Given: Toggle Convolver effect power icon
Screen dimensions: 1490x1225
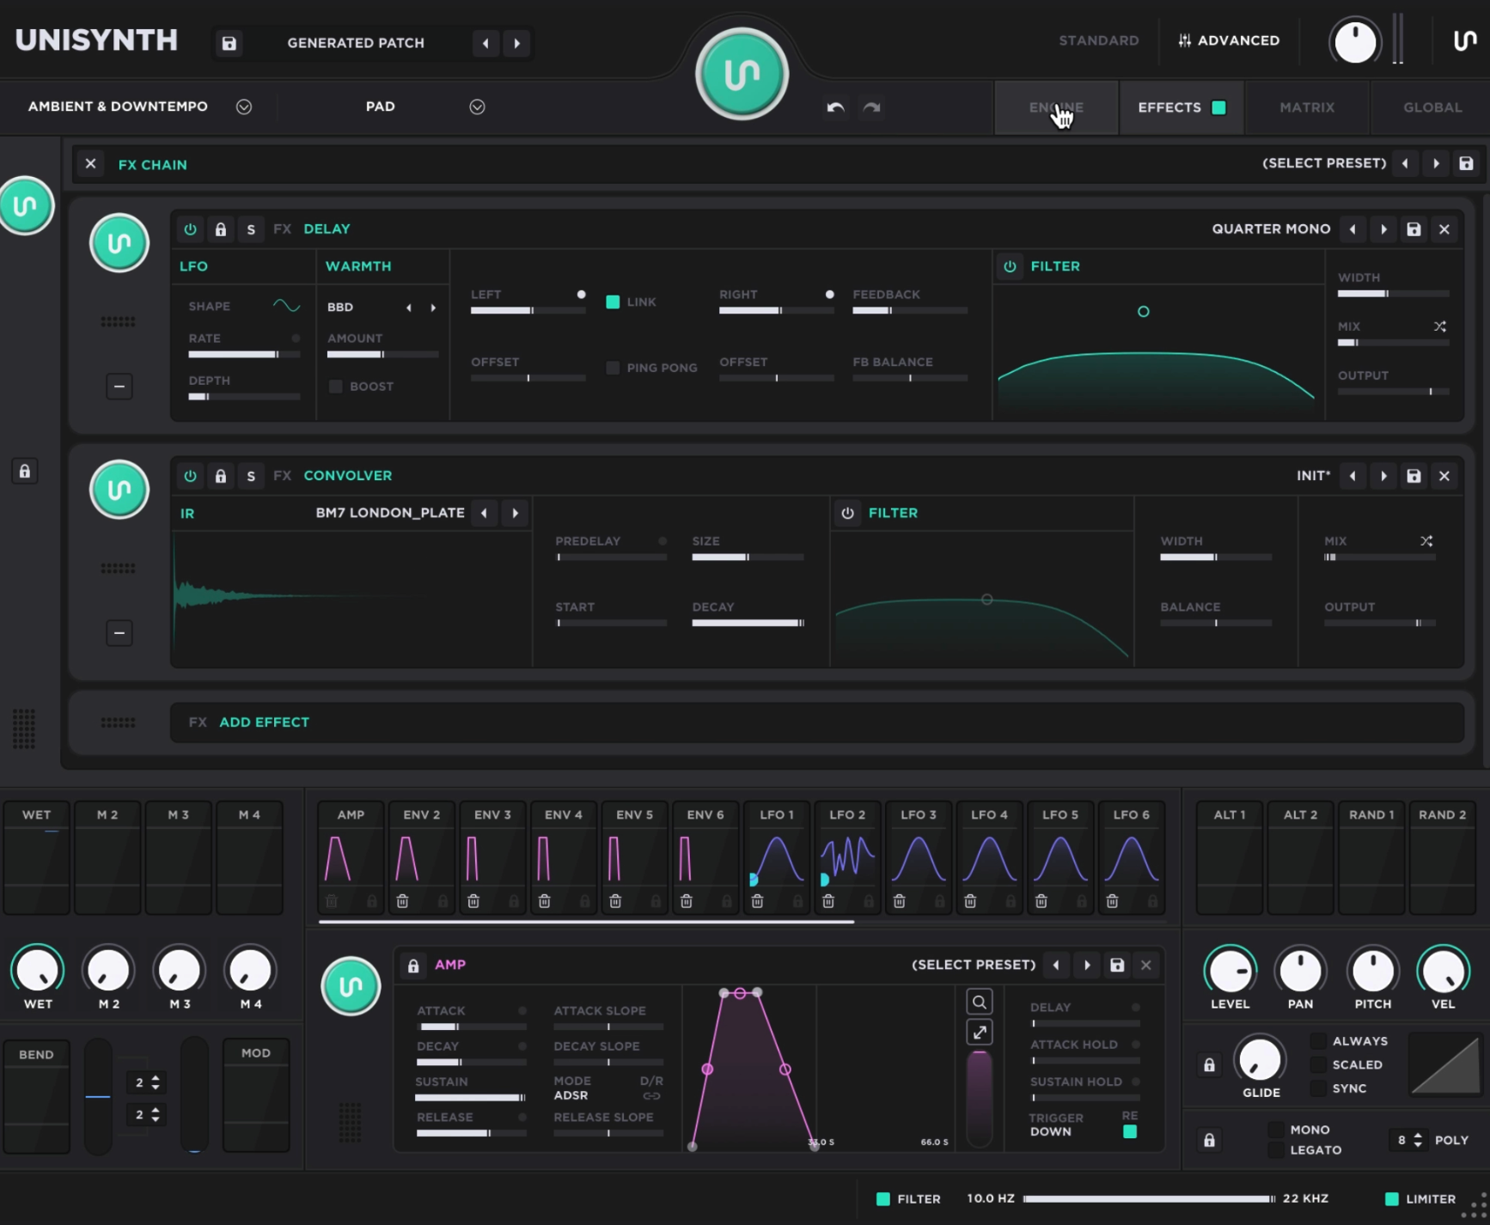Looking at the screenshot, I should click(190, 476).
